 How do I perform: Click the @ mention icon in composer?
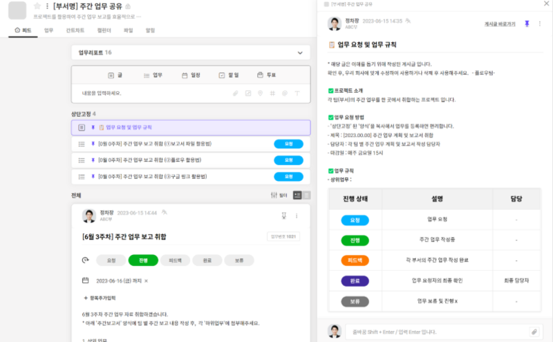285,93
